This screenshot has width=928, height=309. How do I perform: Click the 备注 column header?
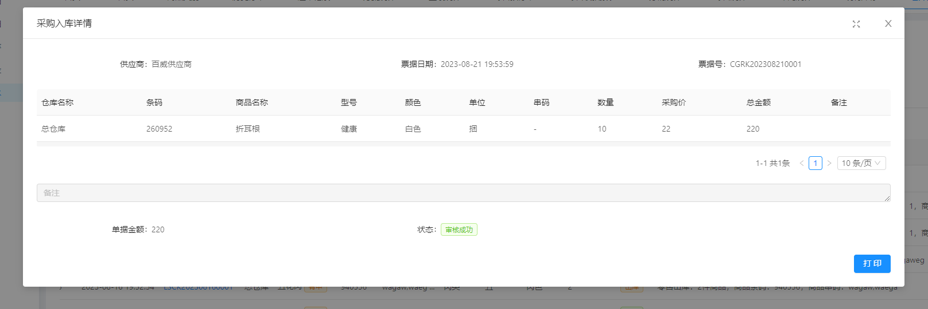click(x=839, y=102)
